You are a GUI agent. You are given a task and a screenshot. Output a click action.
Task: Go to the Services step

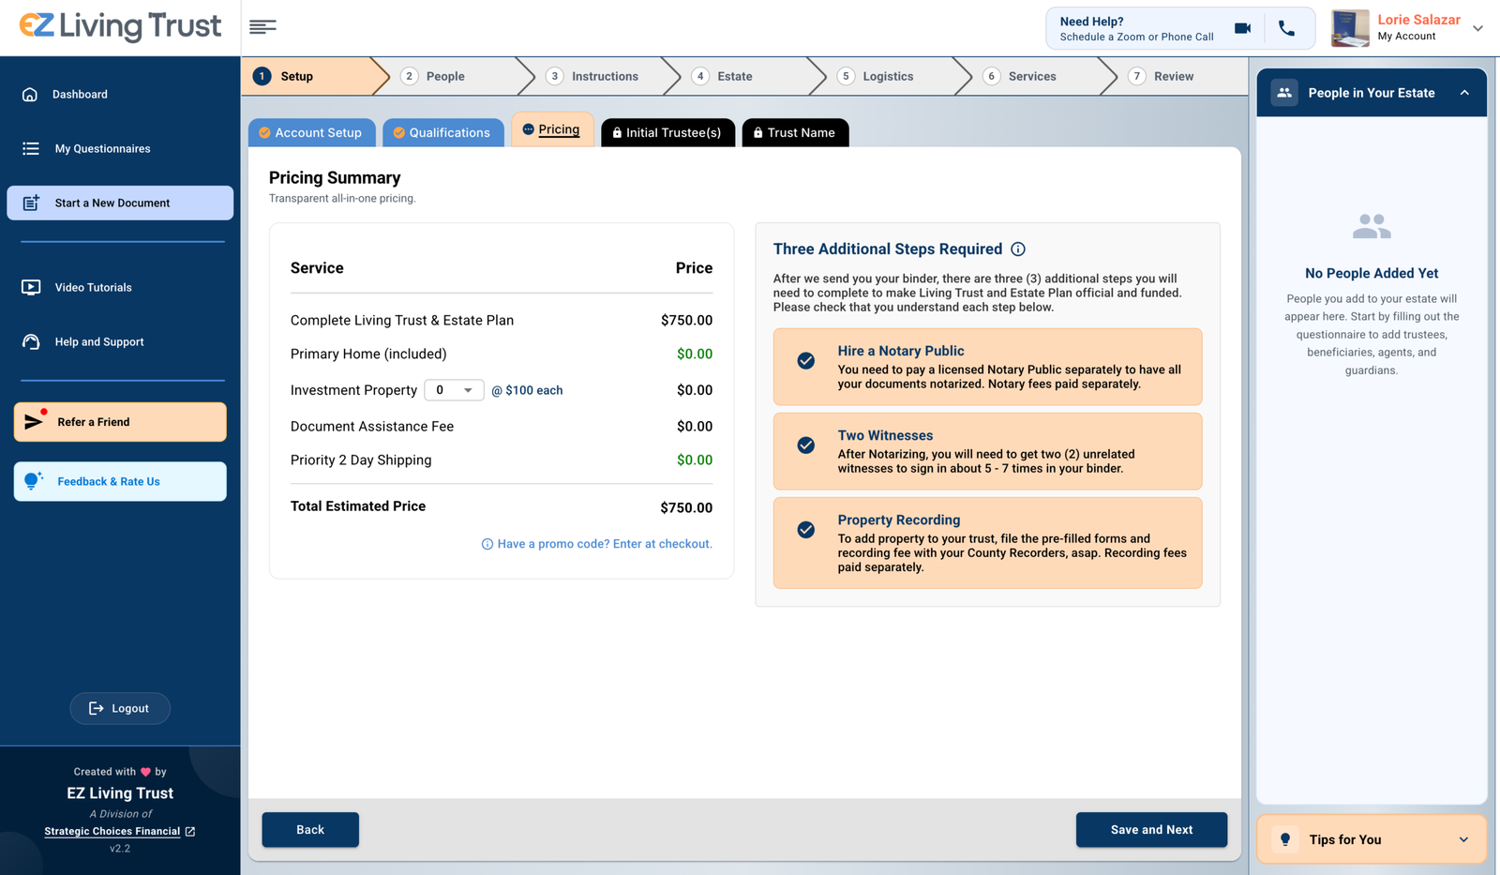pos(1037,76)
